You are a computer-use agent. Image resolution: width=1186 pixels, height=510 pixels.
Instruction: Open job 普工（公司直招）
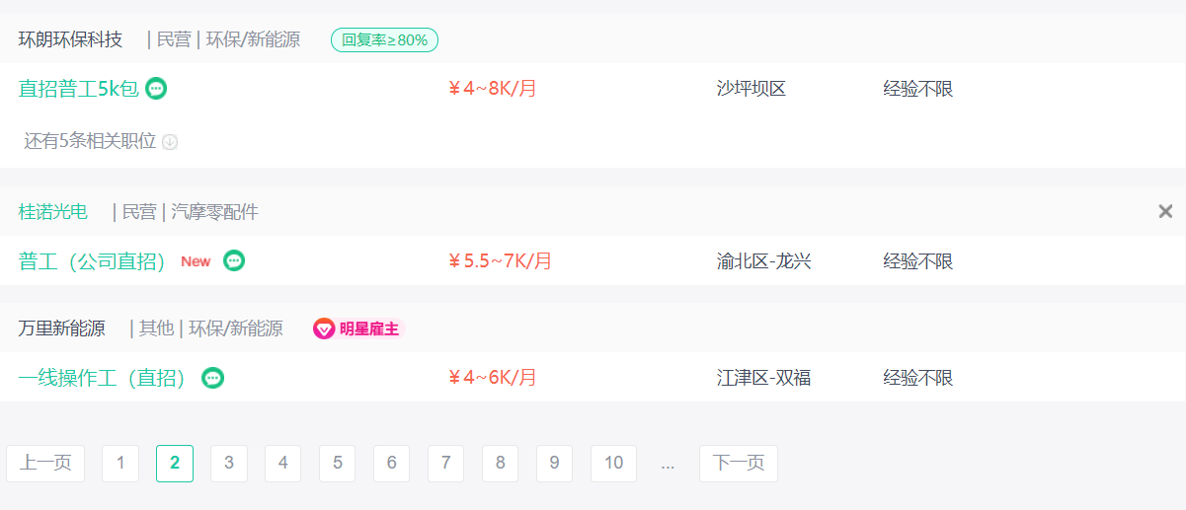(92, 261)
